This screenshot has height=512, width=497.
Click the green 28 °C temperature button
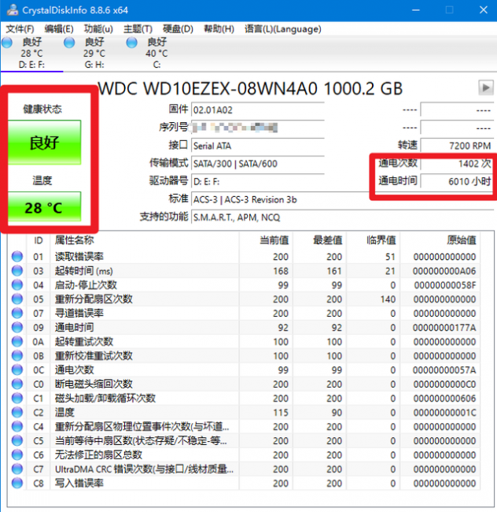coord(44,207)
